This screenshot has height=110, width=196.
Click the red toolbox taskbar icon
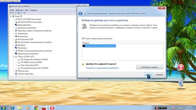click(x=44, y=108)
